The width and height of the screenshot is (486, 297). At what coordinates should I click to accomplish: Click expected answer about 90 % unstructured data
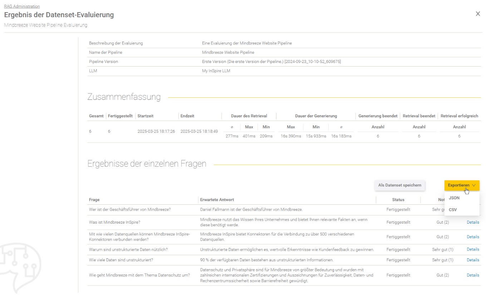pos(266,260)
